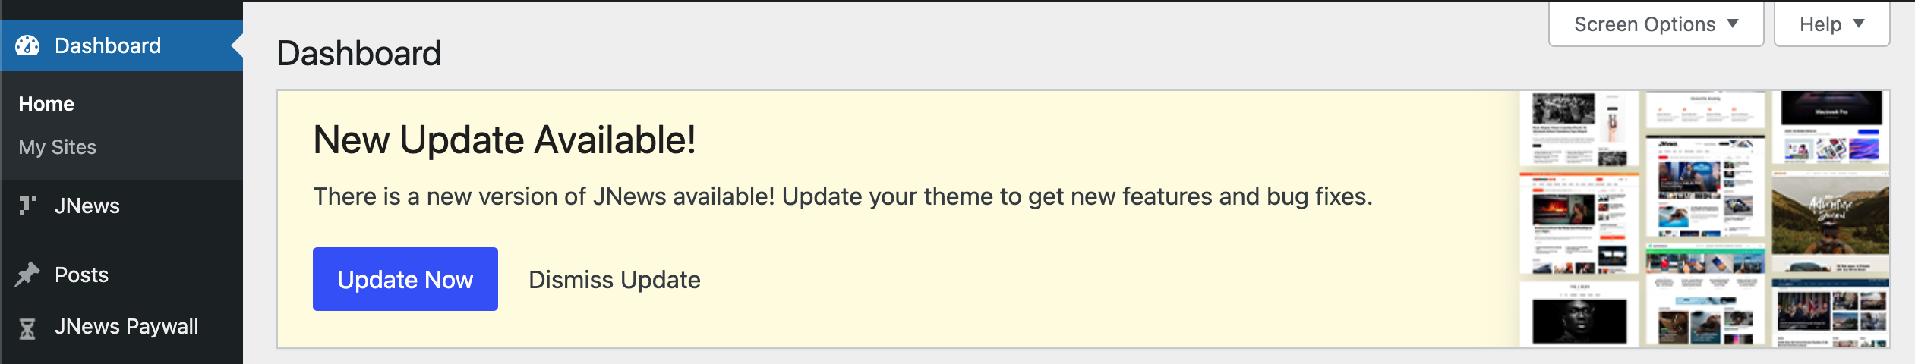Open the JNews Paywall menu label
The width and height of the screenshot is (1915, 364).
pos(127,327)
